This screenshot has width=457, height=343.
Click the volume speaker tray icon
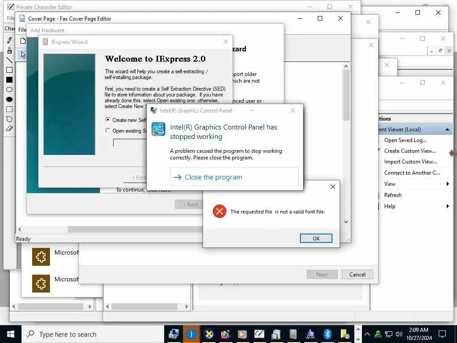[x=399, y=334]
